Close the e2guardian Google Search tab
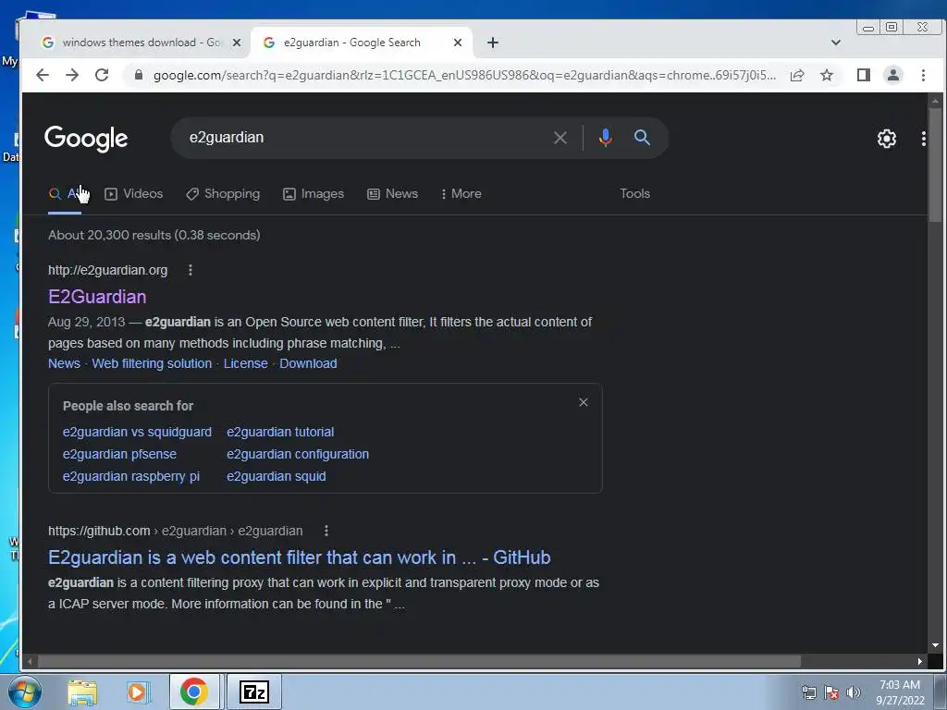The width and height of the screenshot is (947, 710). [458, 43]
